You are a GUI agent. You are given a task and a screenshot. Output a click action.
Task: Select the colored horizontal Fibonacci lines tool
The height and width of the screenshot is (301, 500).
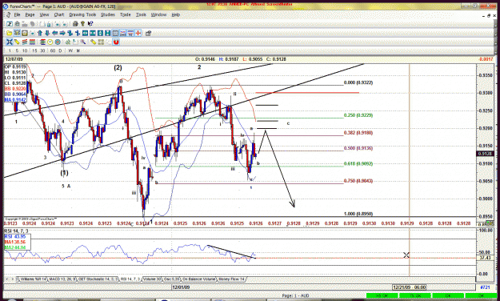32,42
